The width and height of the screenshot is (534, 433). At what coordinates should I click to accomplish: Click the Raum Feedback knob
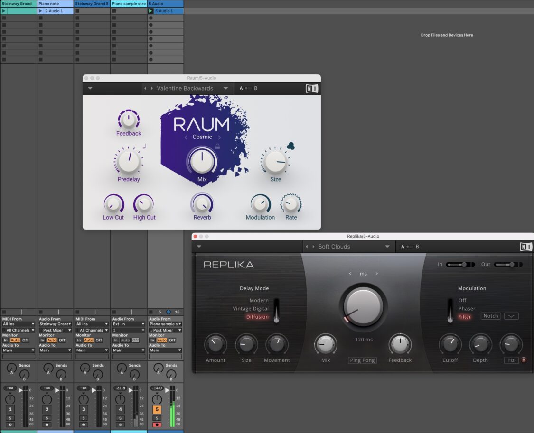pos(128,119)
